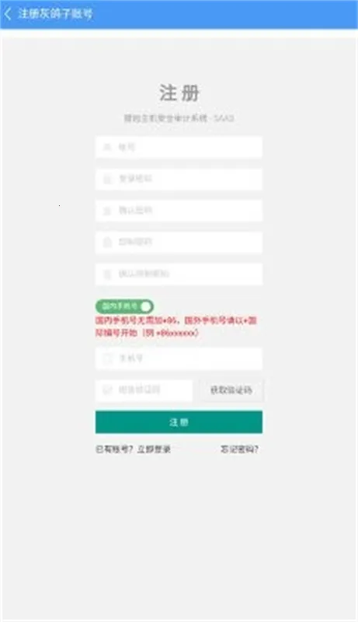Screen dimensions: 358x622
Task: Focus the 短信验证码 SMS code field
Action: (144, 390)
